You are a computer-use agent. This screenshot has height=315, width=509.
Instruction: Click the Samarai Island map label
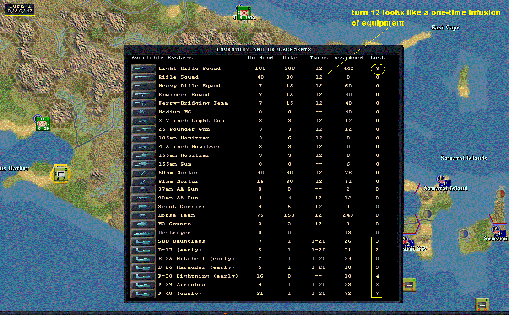(x=446, y=188)
